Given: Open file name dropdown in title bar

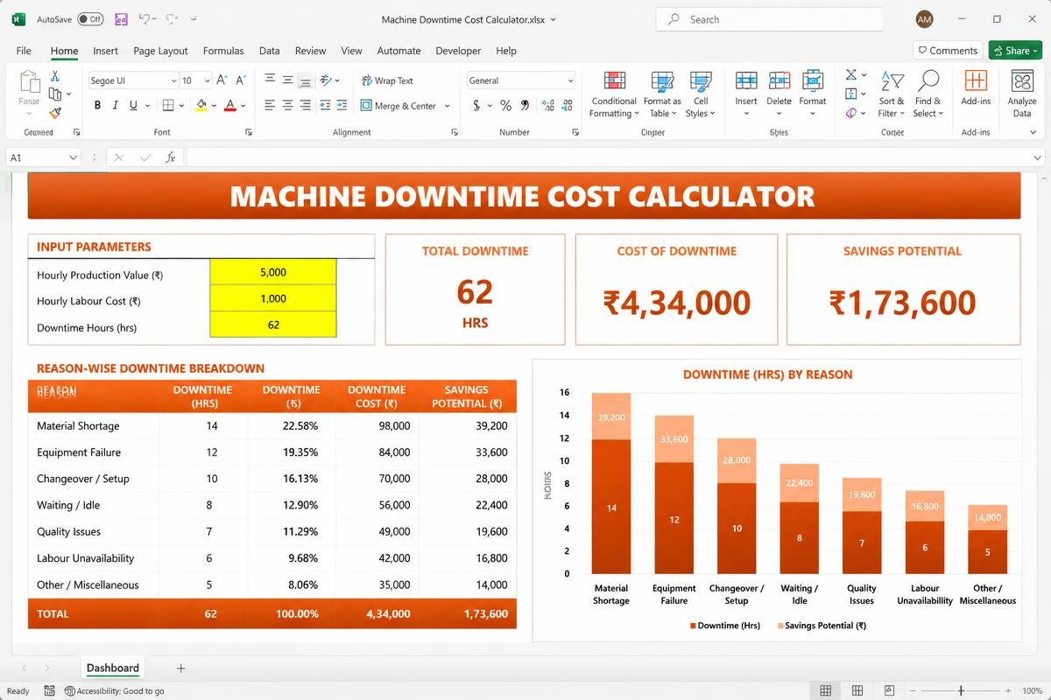Looking at the screenshot, I should pyautogui.click(x=553, y=19).
